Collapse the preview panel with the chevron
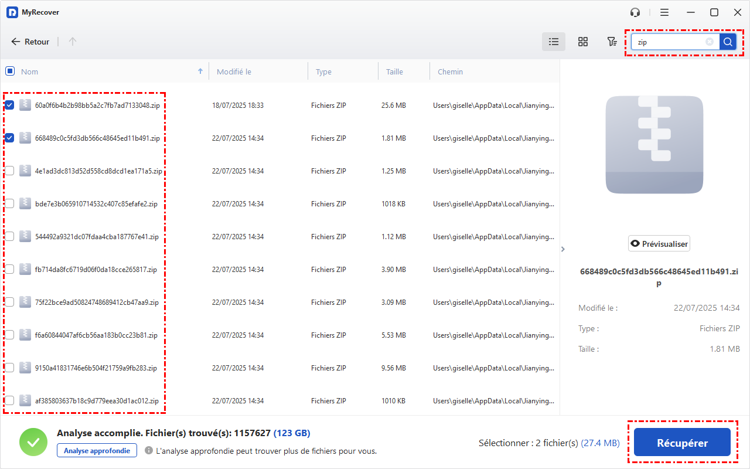This screenshot has width=750, height=469. [563, 249]
